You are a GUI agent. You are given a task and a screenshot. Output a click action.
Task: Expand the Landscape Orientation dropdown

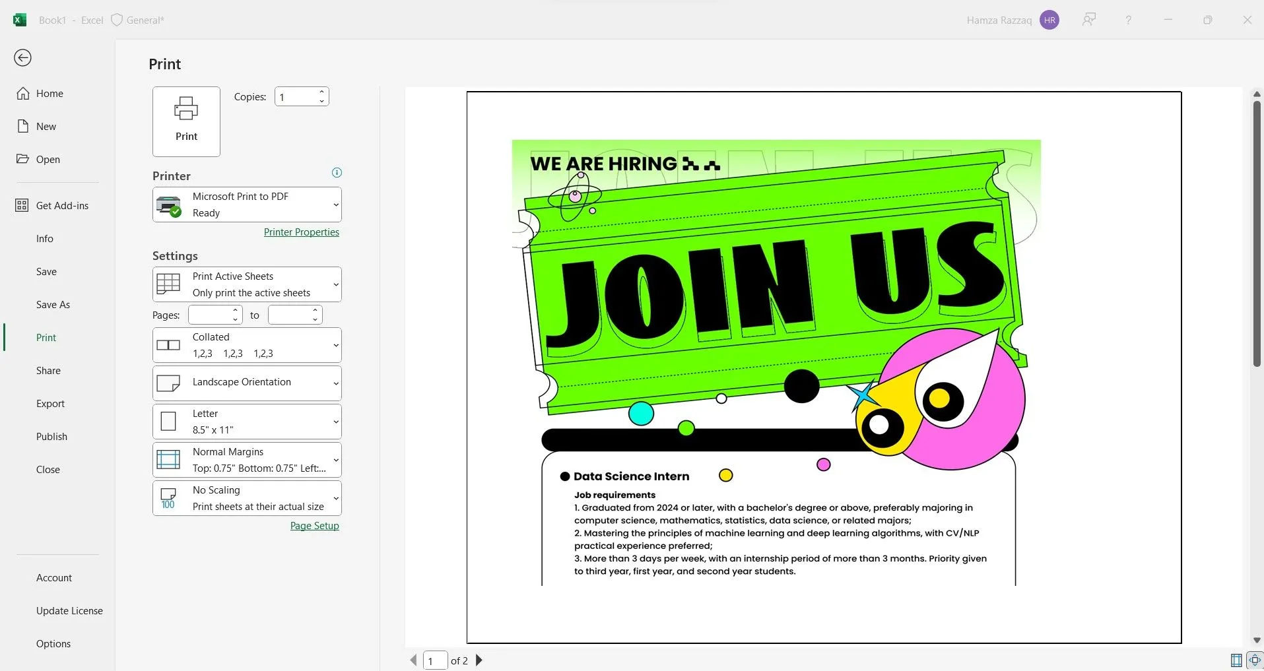pos(247,383)
